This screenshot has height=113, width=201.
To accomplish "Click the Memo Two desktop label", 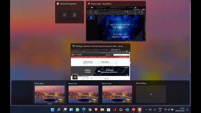I will [73, 83].
